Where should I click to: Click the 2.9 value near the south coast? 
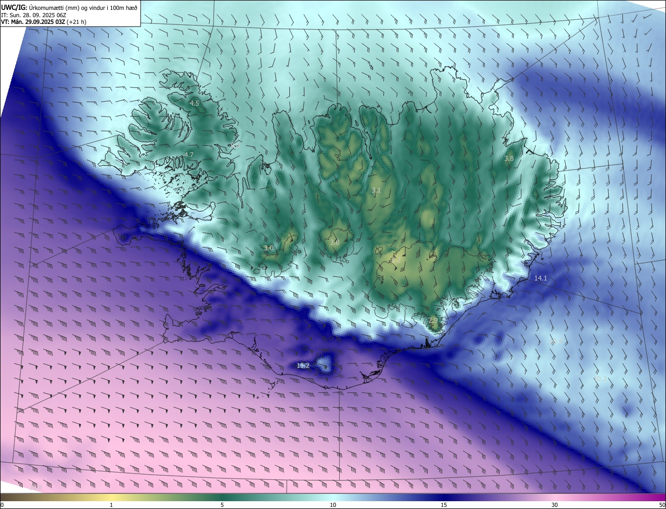coord(433,321)
